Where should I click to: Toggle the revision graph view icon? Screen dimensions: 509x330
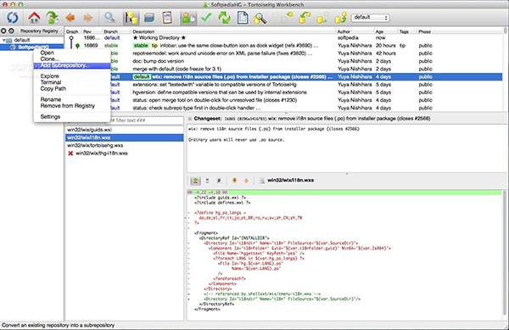(131, 18)
